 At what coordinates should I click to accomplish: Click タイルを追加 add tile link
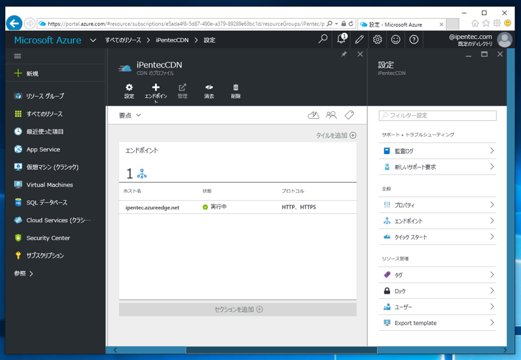click(336, 135)
